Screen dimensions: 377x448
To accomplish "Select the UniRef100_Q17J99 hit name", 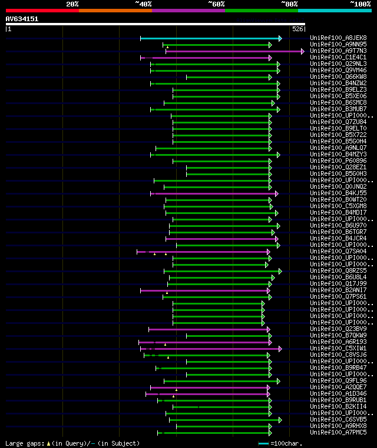I will click(x=338, y=284).
